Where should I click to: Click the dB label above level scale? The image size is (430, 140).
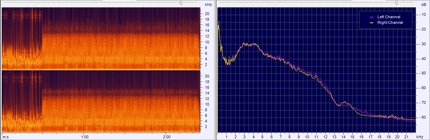(x=423, y=5)
